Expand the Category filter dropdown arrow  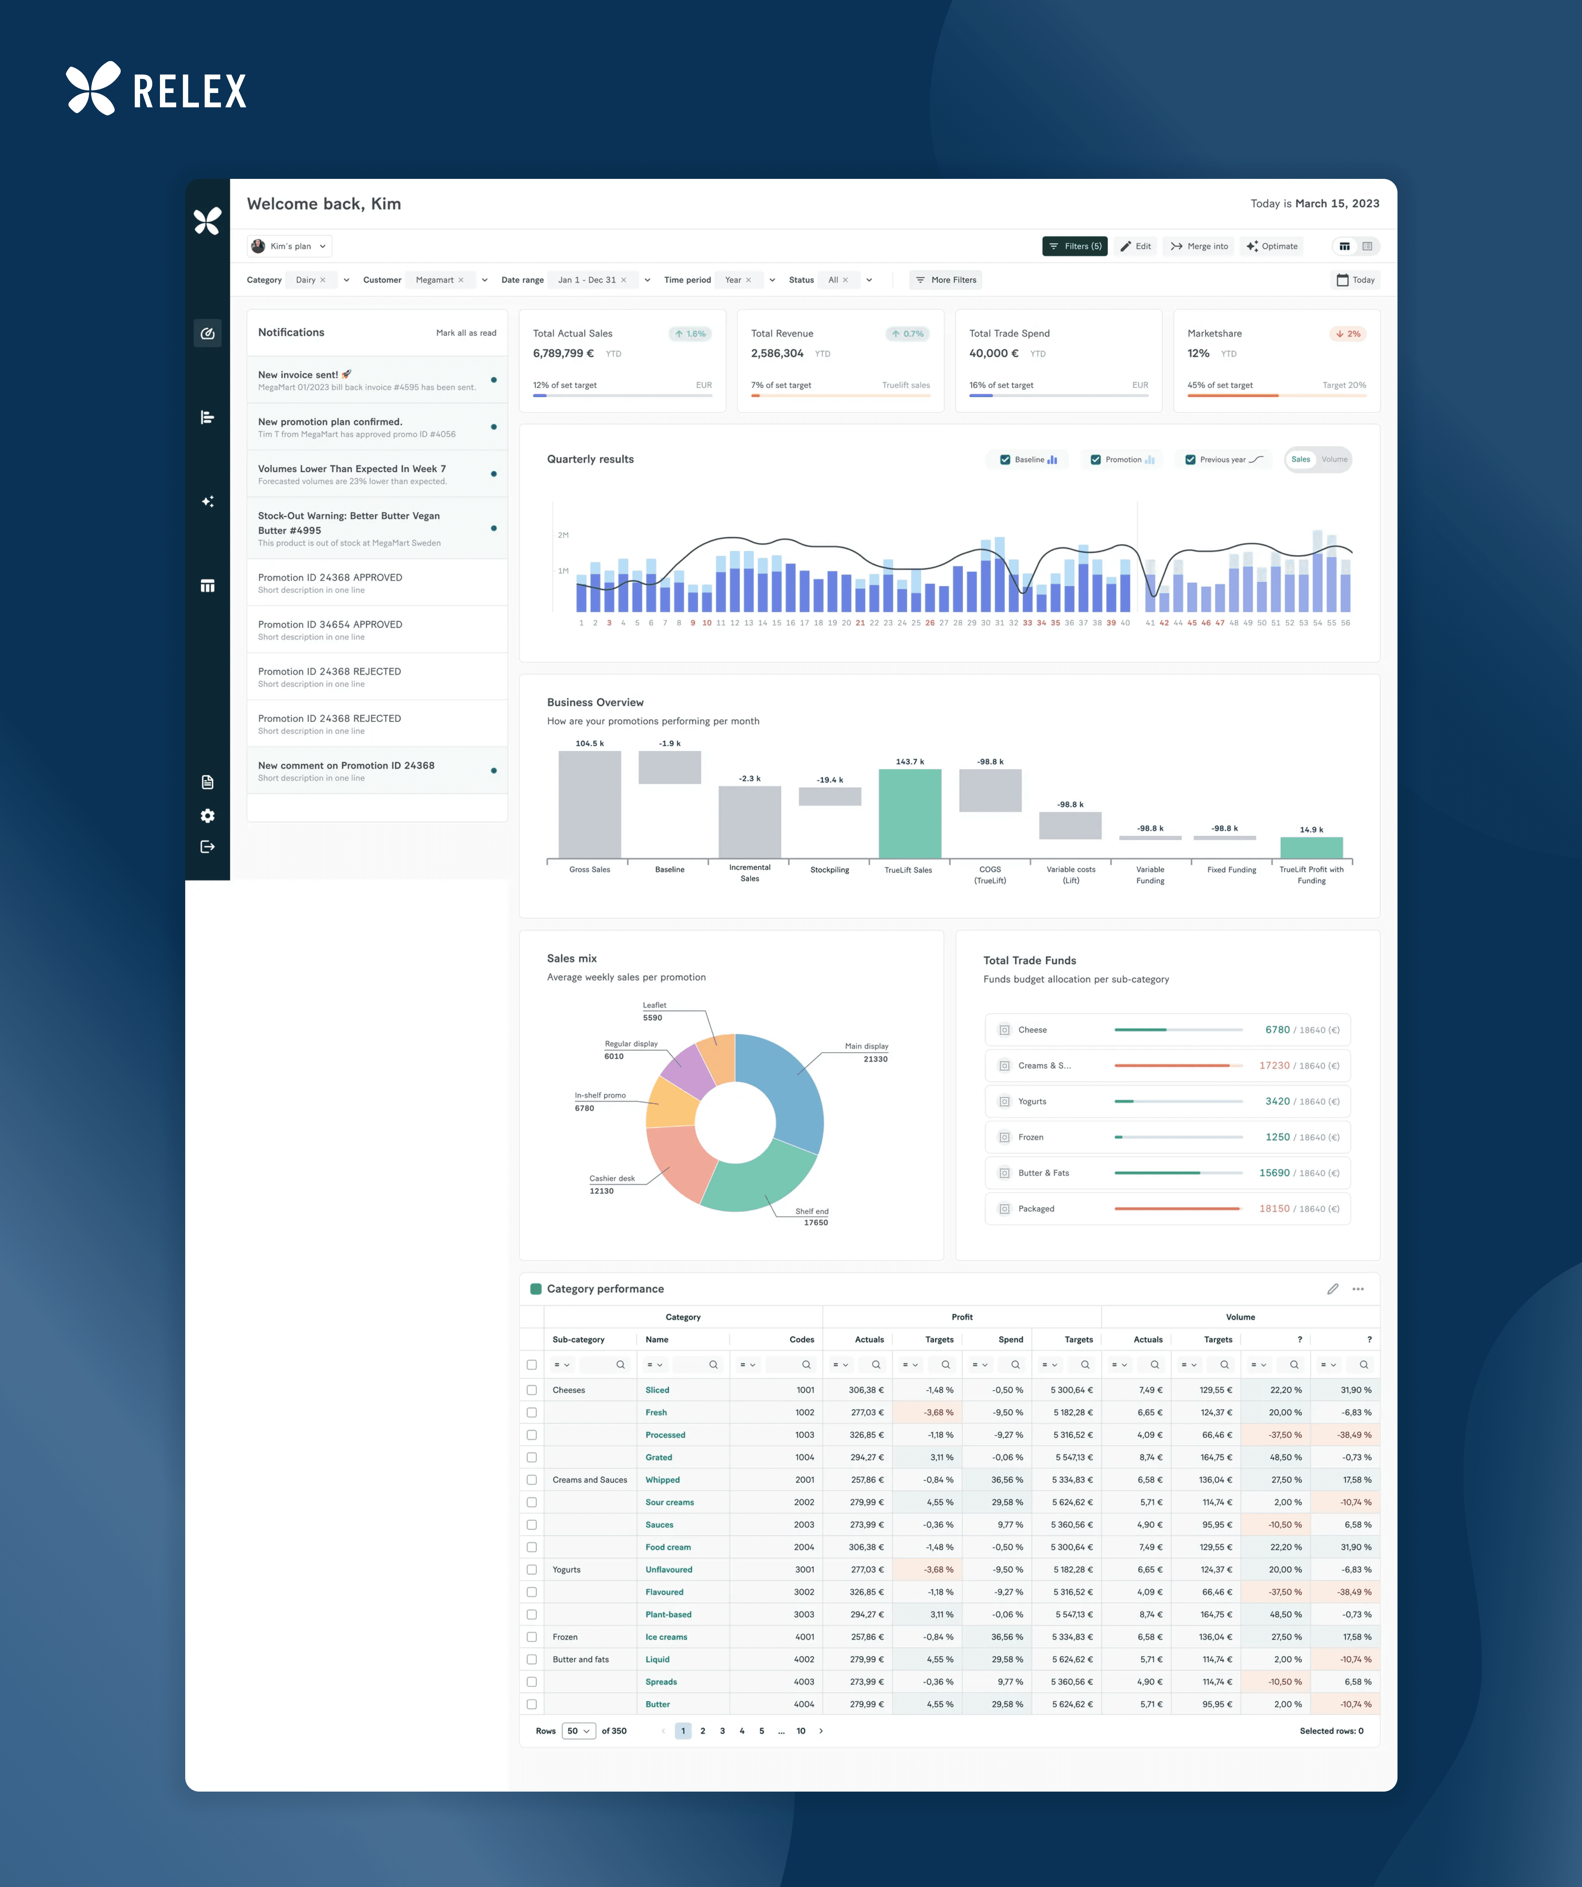click(x=347, y=280)
